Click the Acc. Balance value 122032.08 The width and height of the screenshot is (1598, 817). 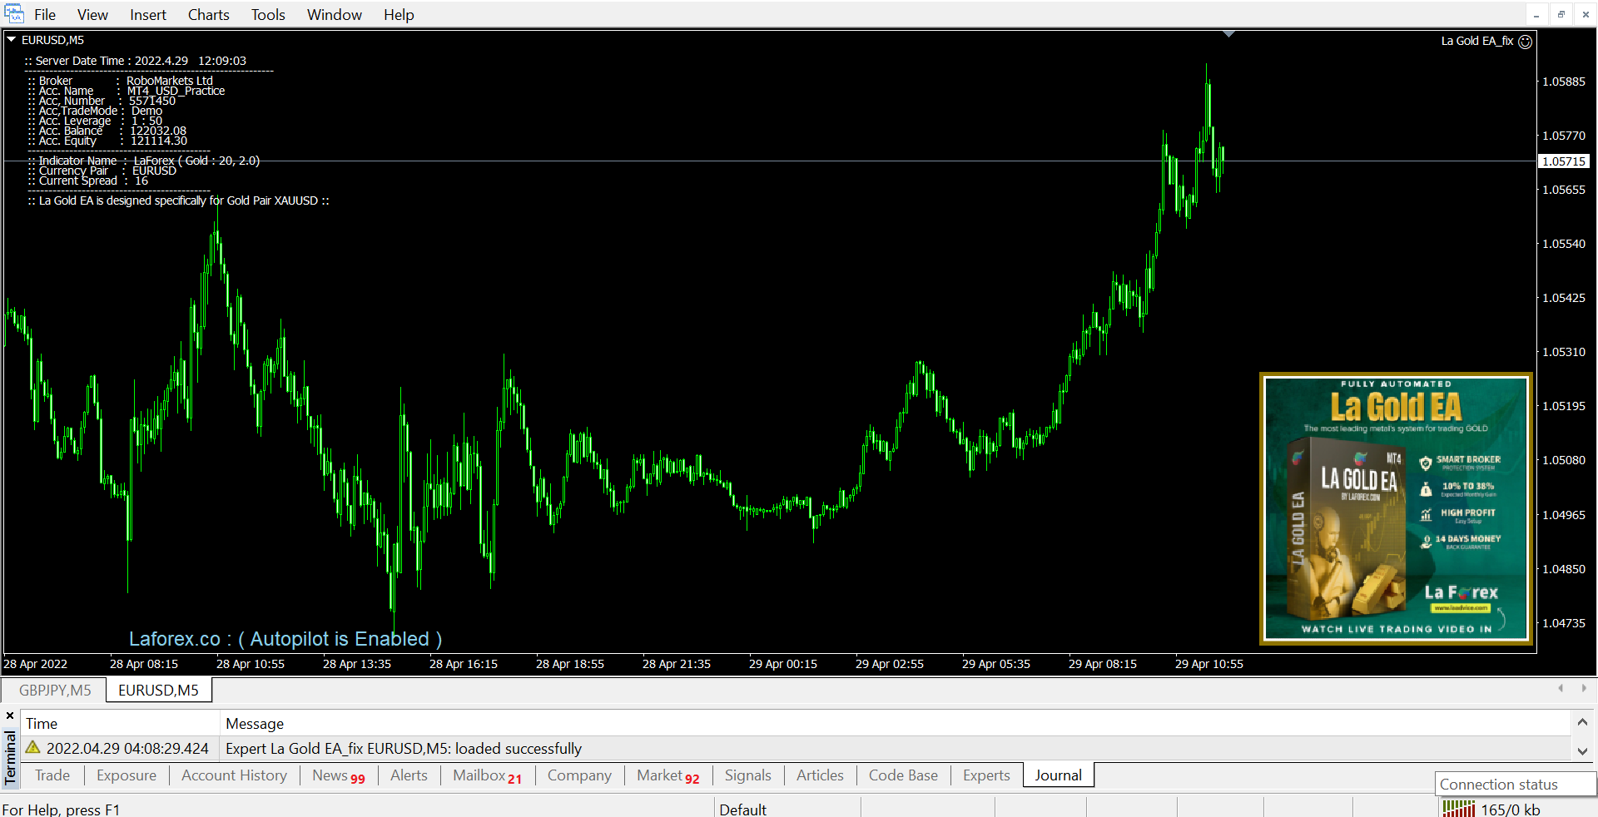(158, 131)
